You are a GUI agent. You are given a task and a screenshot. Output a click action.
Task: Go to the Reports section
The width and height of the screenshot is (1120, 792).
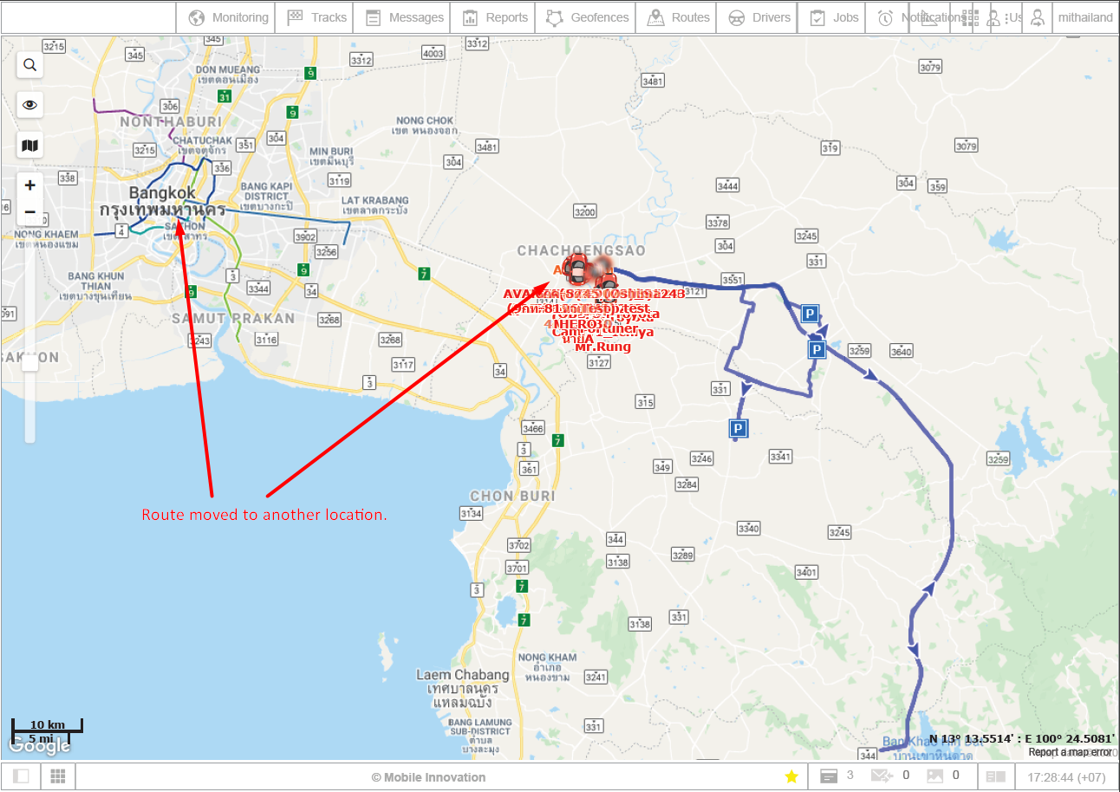coord(496,17)
